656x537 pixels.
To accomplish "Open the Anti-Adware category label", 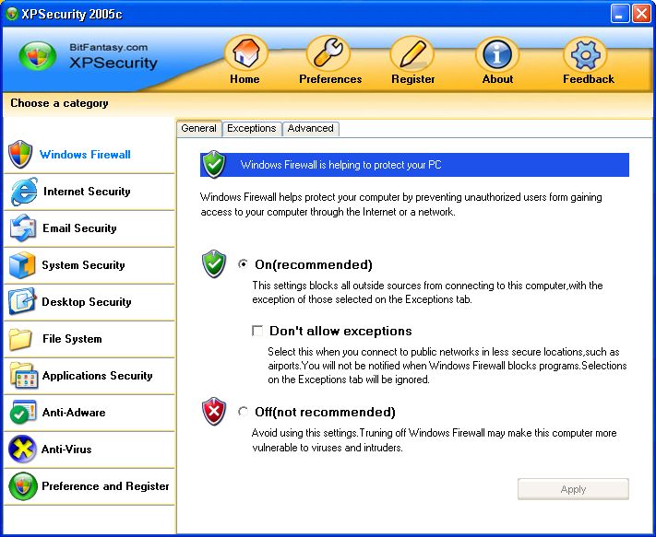I will [74, 412].
